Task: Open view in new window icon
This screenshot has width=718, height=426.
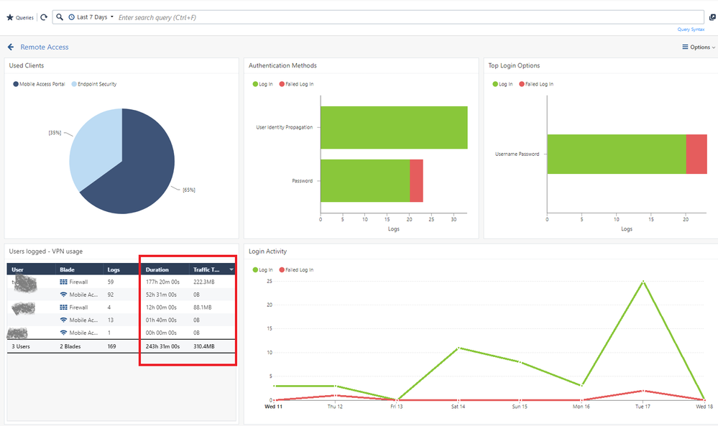Action: 712,17
